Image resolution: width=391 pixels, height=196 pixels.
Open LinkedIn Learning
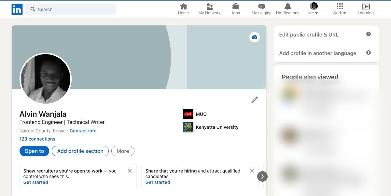(365, 8)
